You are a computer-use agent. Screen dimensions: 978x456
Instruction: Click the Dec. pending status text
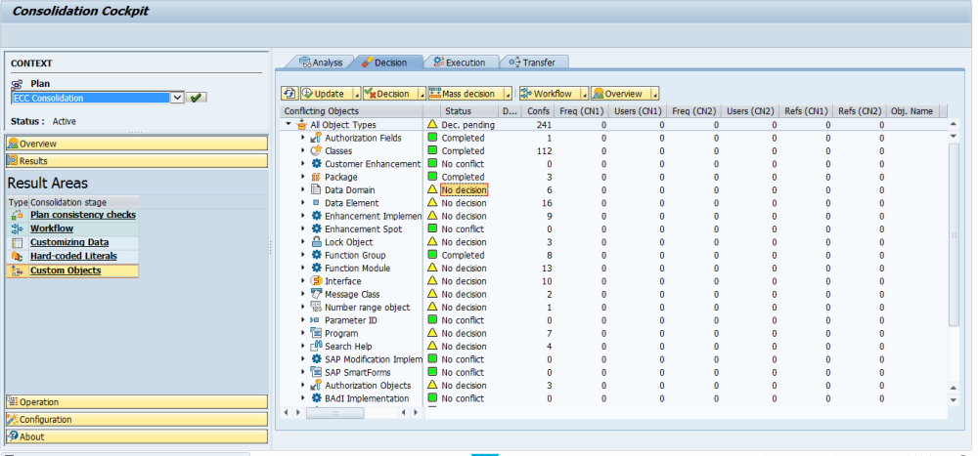[x=467, y=125]
